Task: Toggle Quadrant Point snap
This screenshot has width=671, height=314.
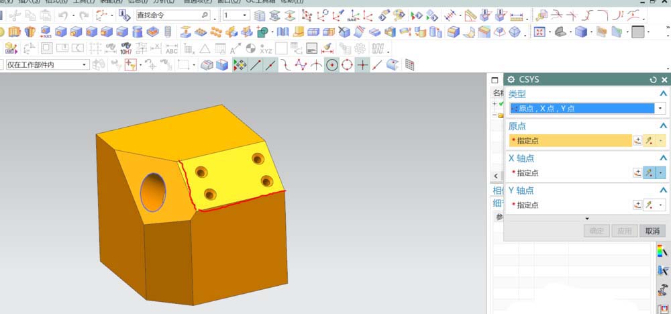Action: click(x=347, y=65)
